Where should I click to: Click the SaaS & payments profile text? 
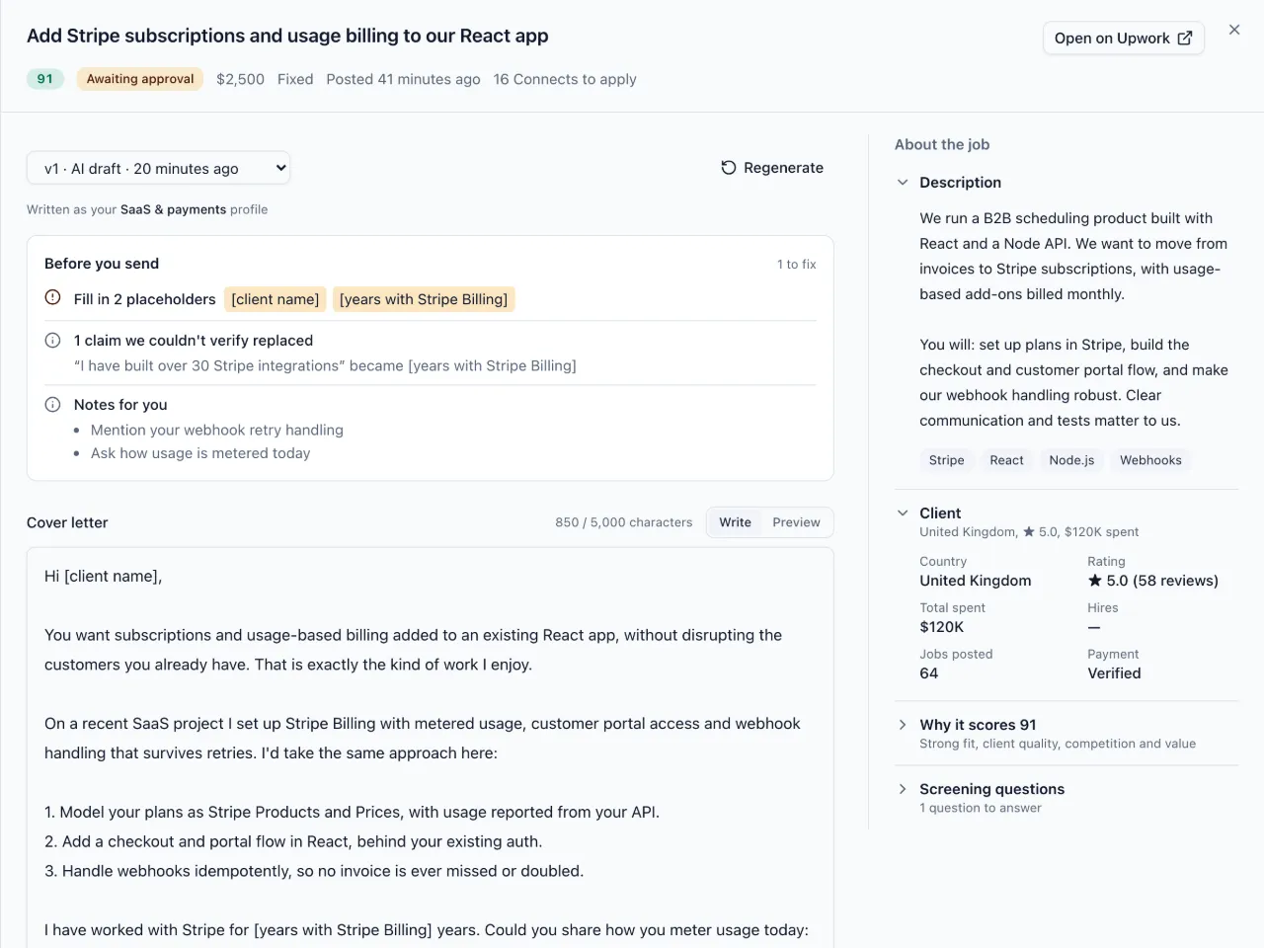[173, 209]
